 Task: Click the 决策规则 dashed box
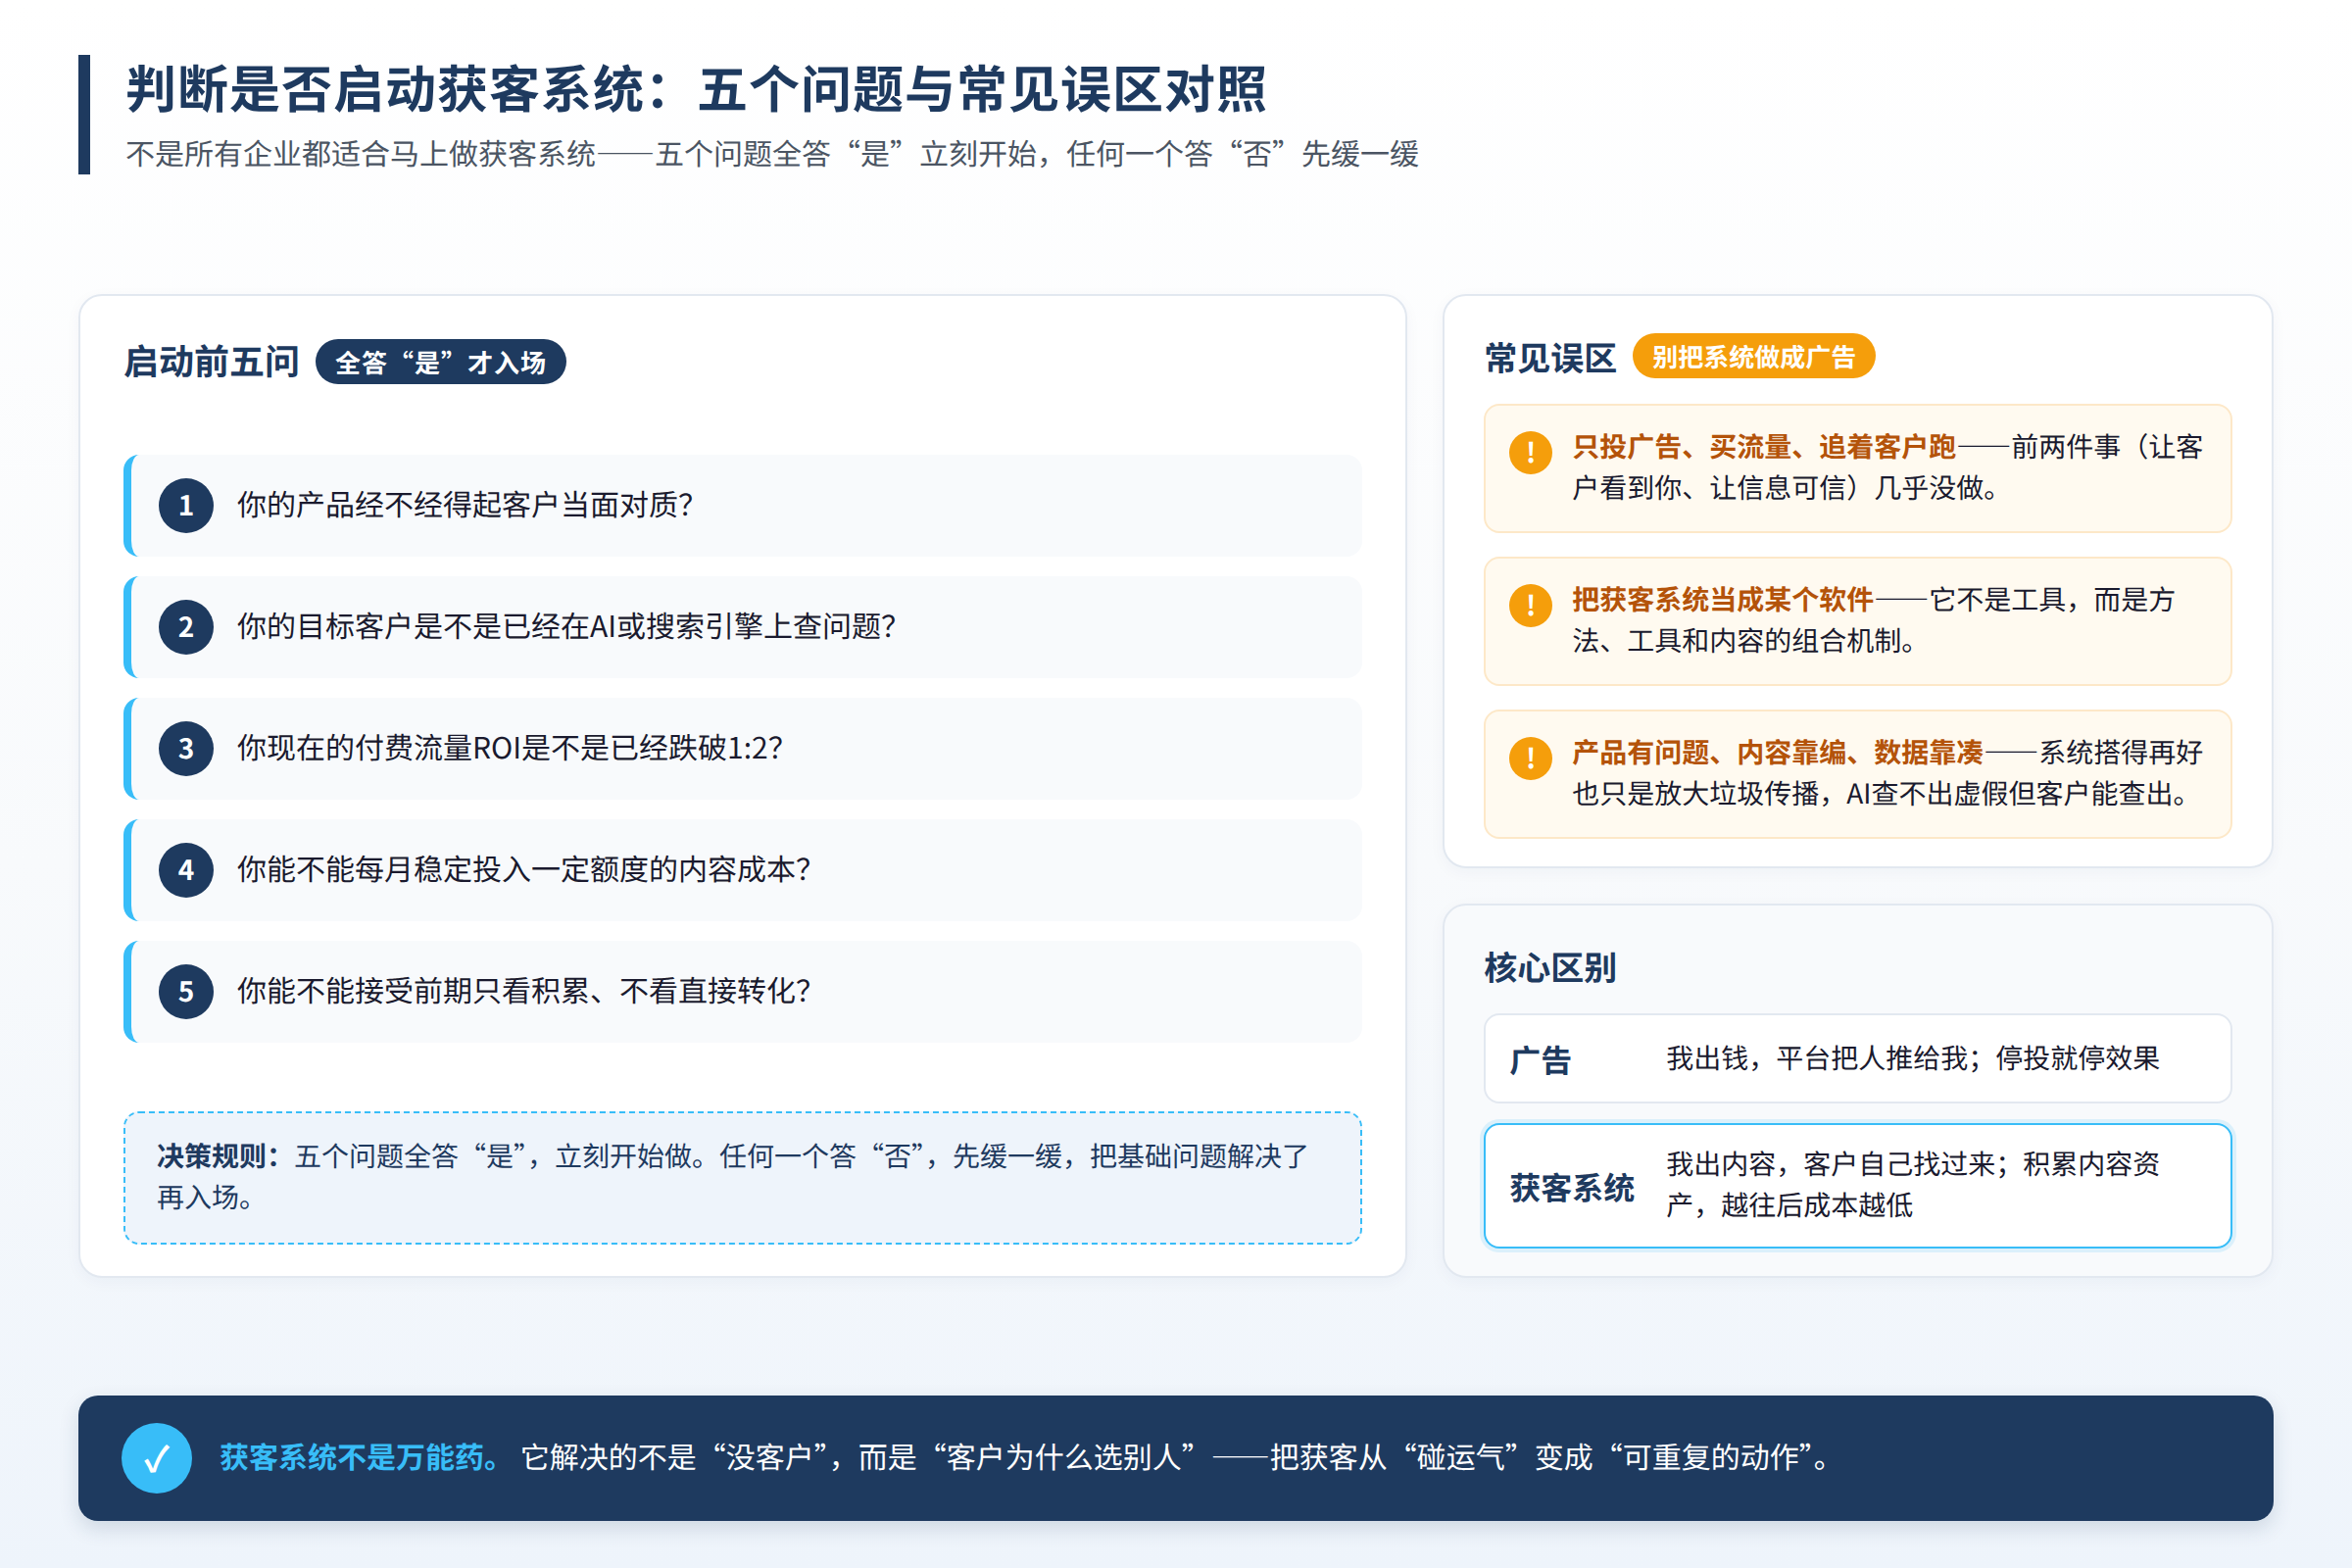(x=743, y=1178)
